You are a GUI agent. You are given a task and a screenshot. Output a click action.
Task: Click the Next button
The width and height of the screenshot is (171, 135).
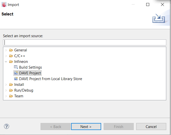tap(86, 127)
